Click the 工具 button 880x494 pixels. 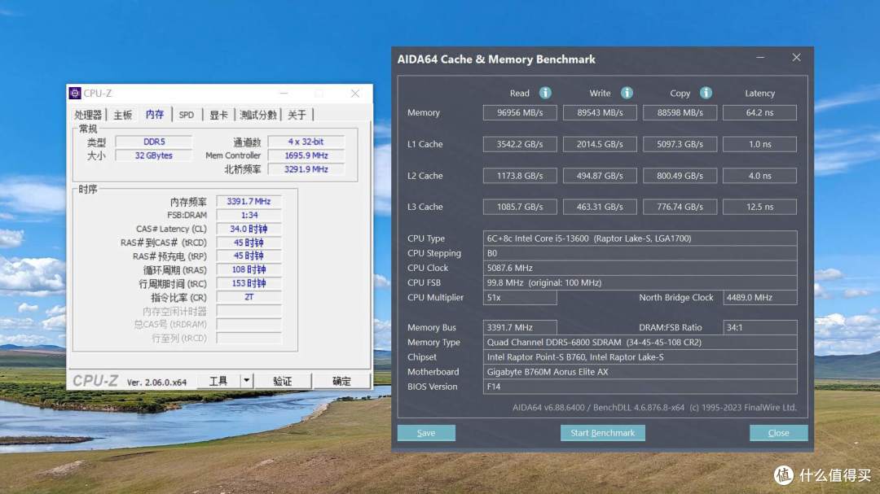point(218,381)
